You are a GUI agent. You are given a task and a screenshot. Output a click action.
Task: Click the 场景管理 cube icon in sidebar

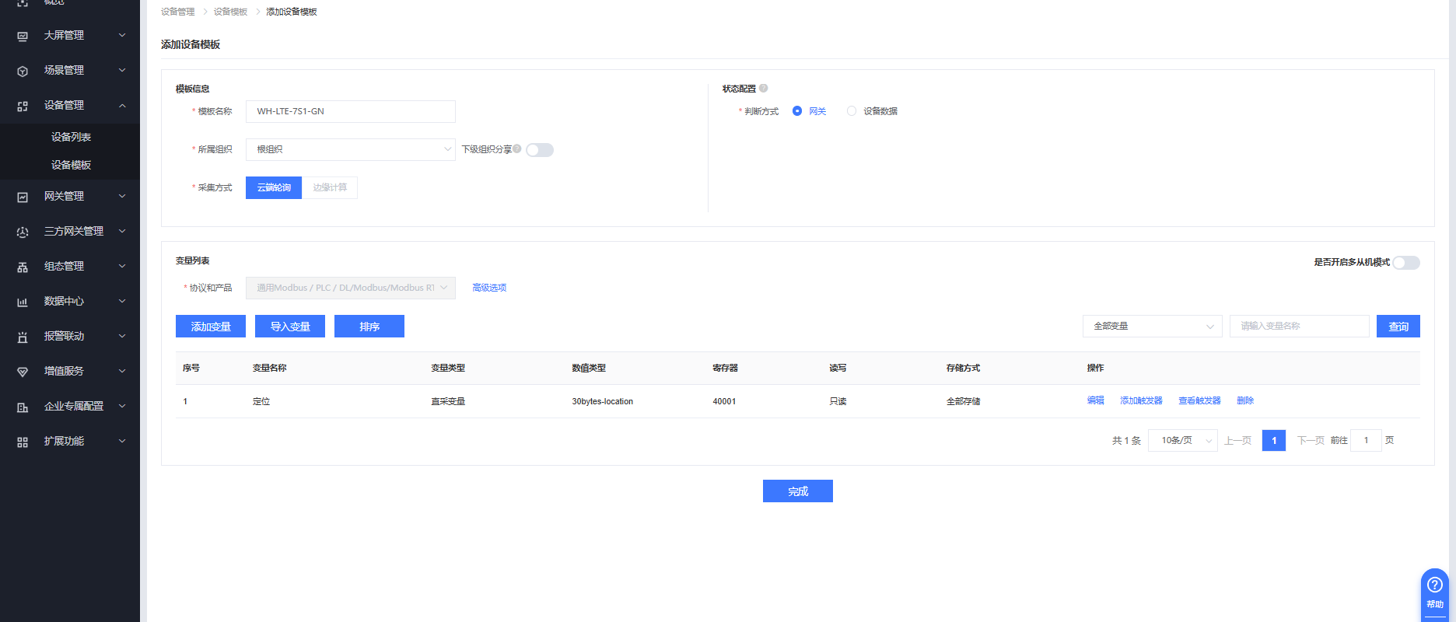click(x=23, y=71)
